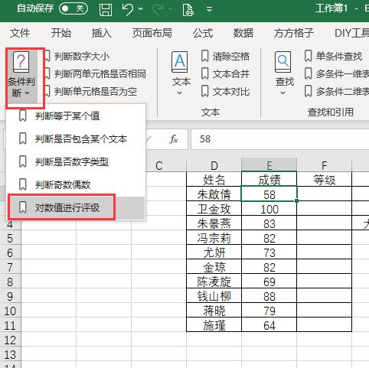Click the fx insert function icon
Viewport: 369px width, 368px height.
(x=174, y=139)
